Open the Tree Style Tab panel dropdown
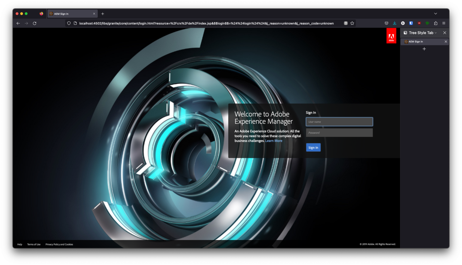 [436, 33]
